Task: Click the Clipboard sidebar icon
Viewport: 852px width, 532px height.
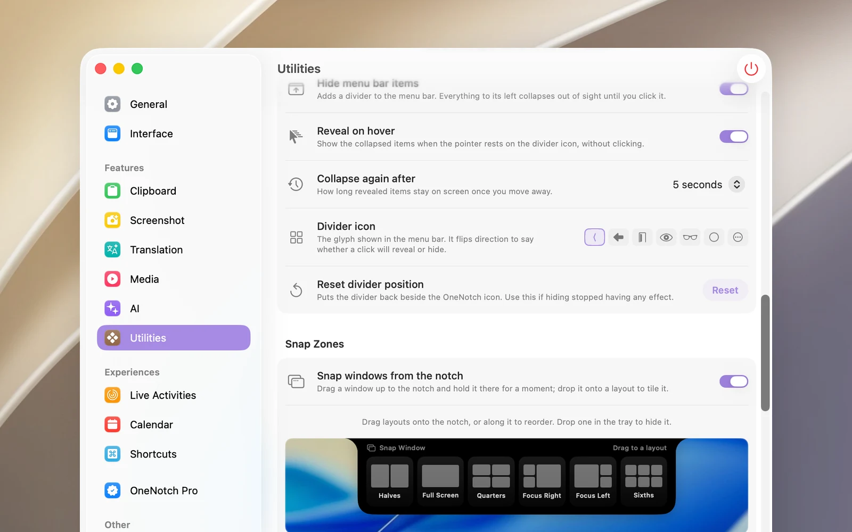Action: pos(112,190)
